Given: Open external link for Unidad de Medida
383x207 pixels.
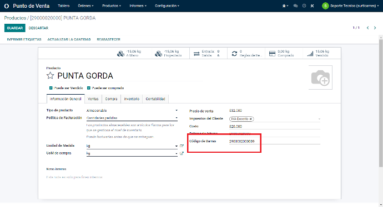Looking at the screenshot, I should coord(182,146).
